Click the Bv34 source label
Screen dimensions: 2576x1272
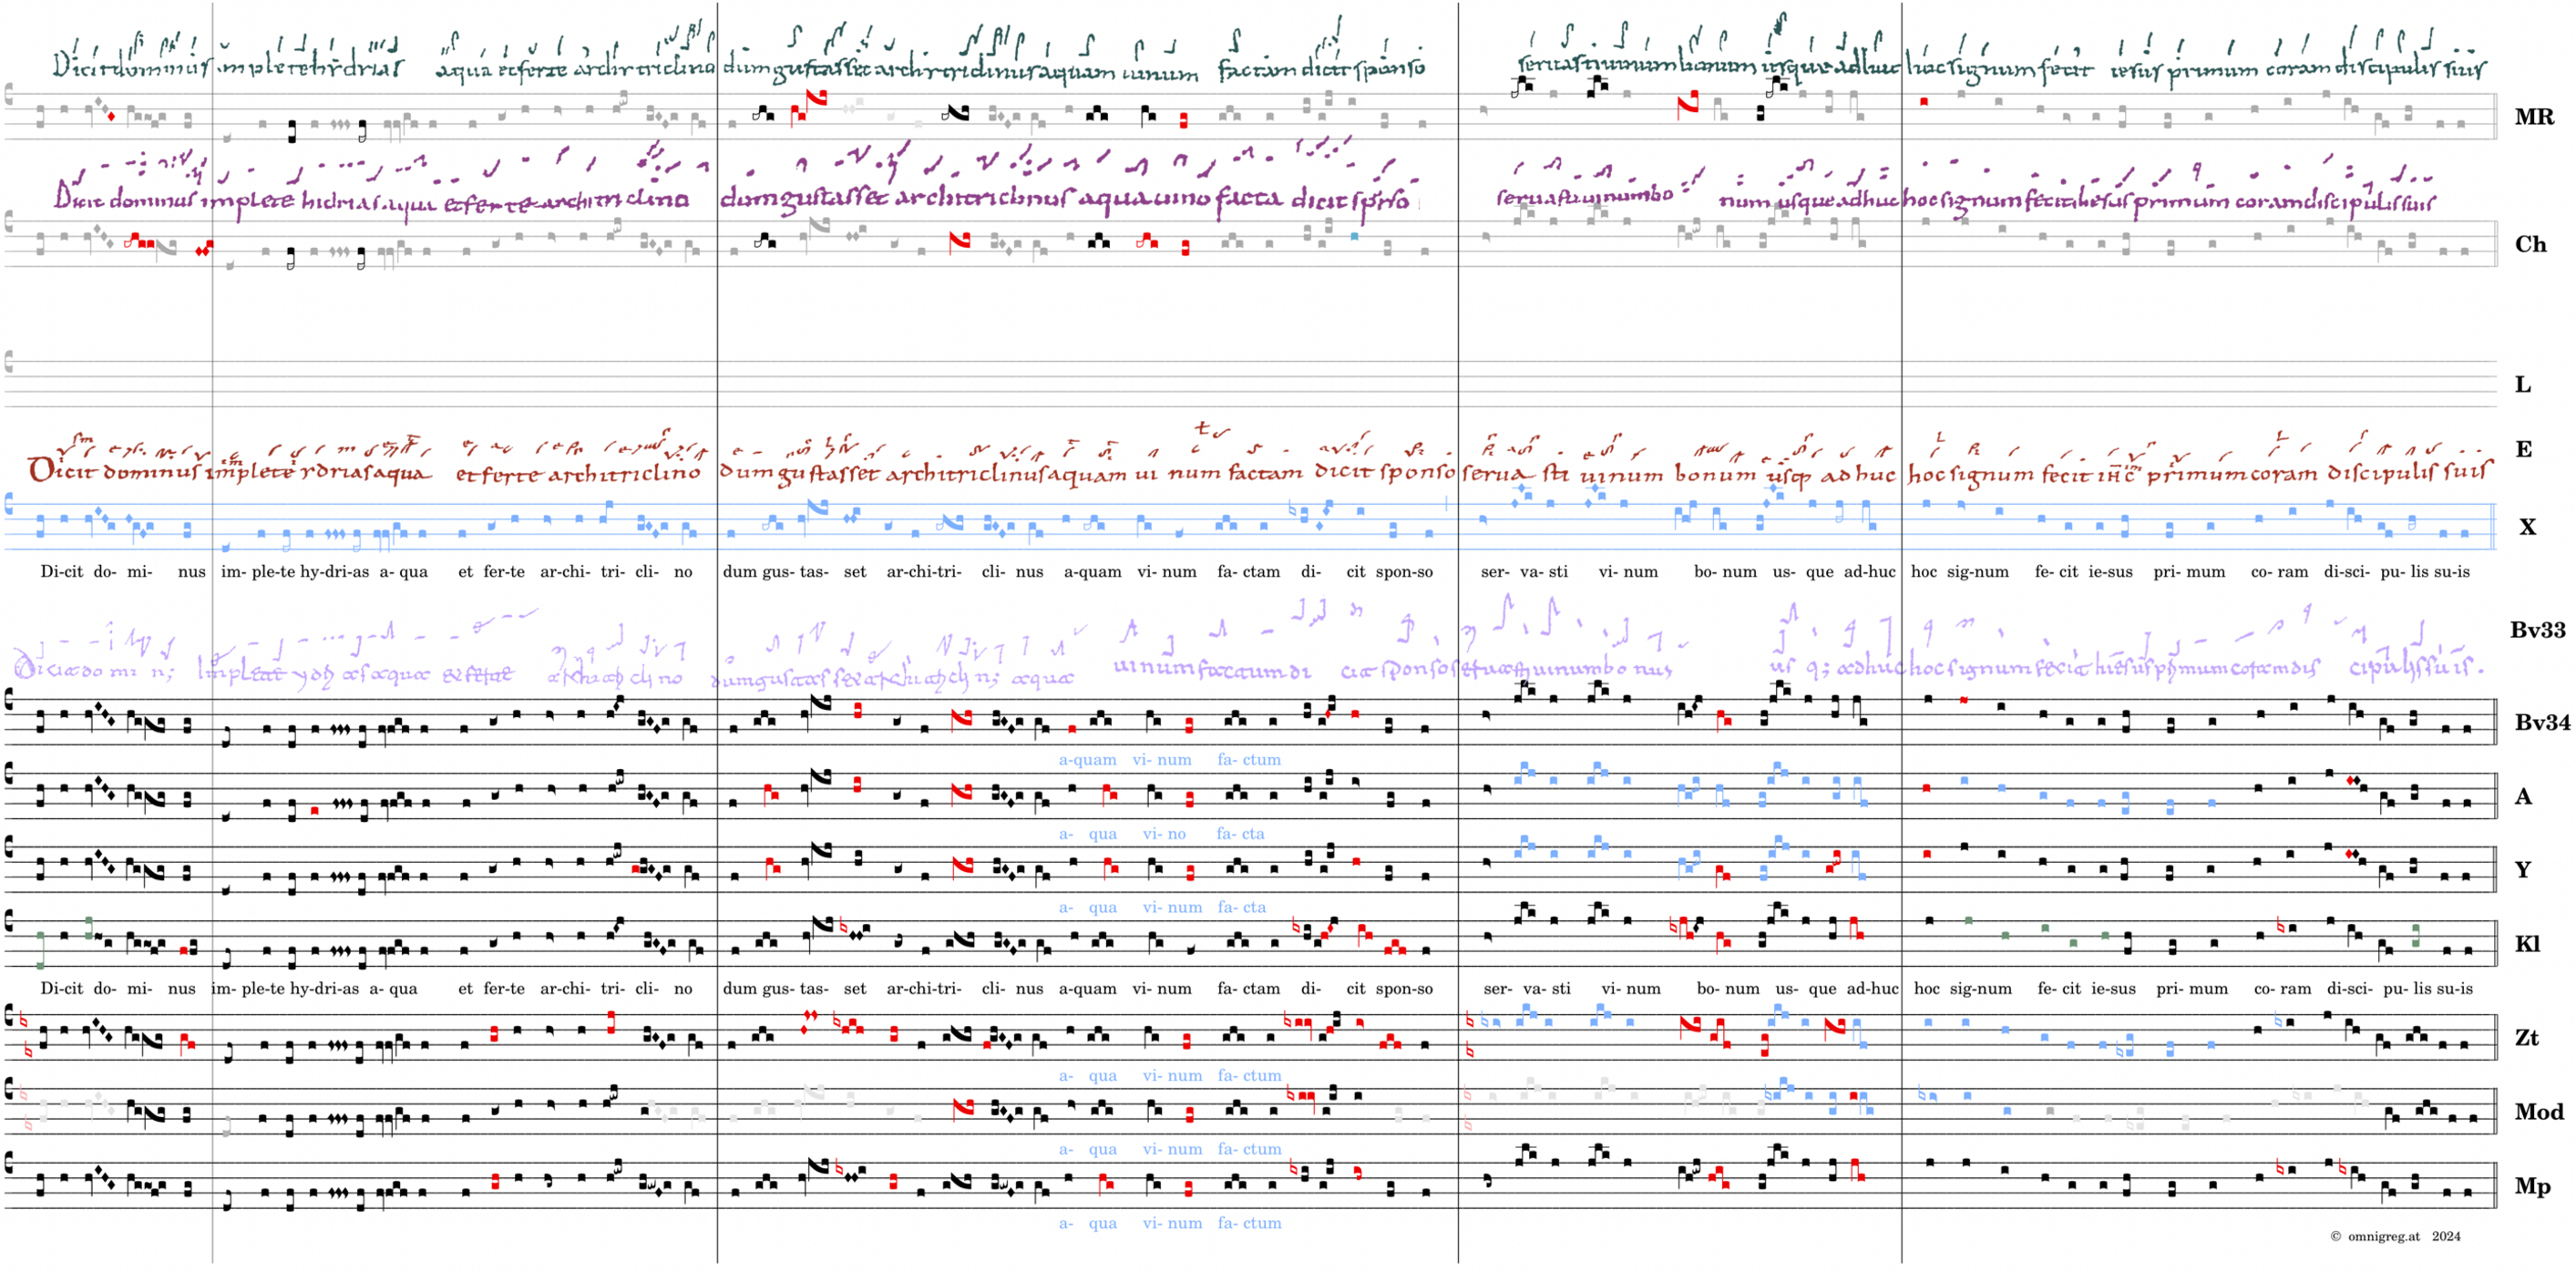pos(2541,722)
